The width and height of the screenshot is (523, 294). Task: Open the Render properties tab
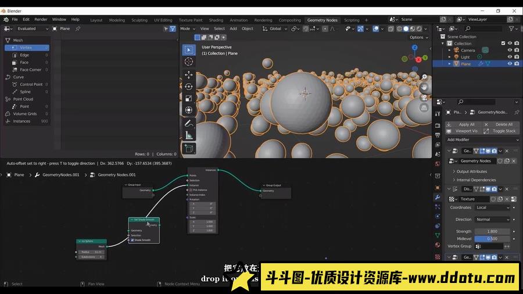tap(438, 126)
